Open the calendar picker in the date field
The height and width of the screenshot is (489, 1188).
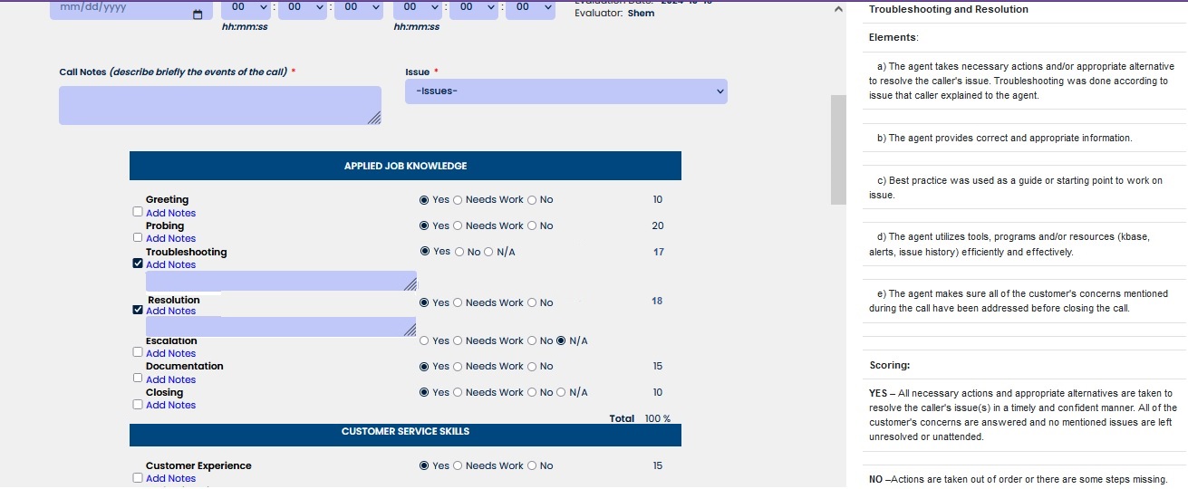(x=198, y=14)
